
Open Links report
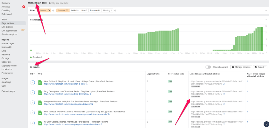click(4, 51)
